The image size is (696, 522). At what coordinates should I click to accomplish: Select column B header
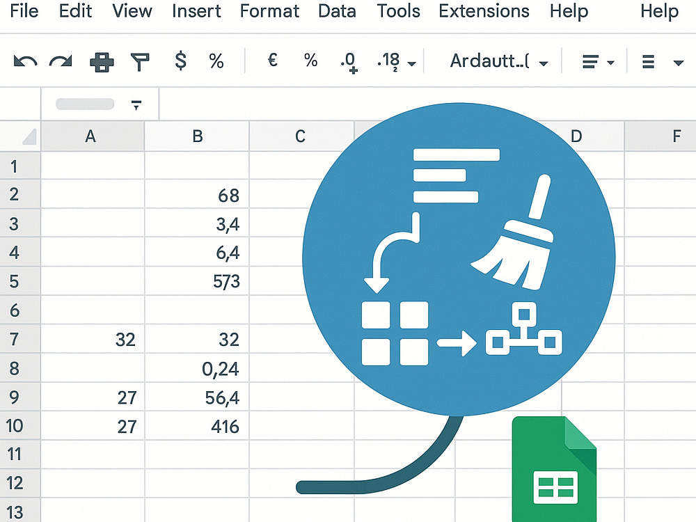[197, 136]
